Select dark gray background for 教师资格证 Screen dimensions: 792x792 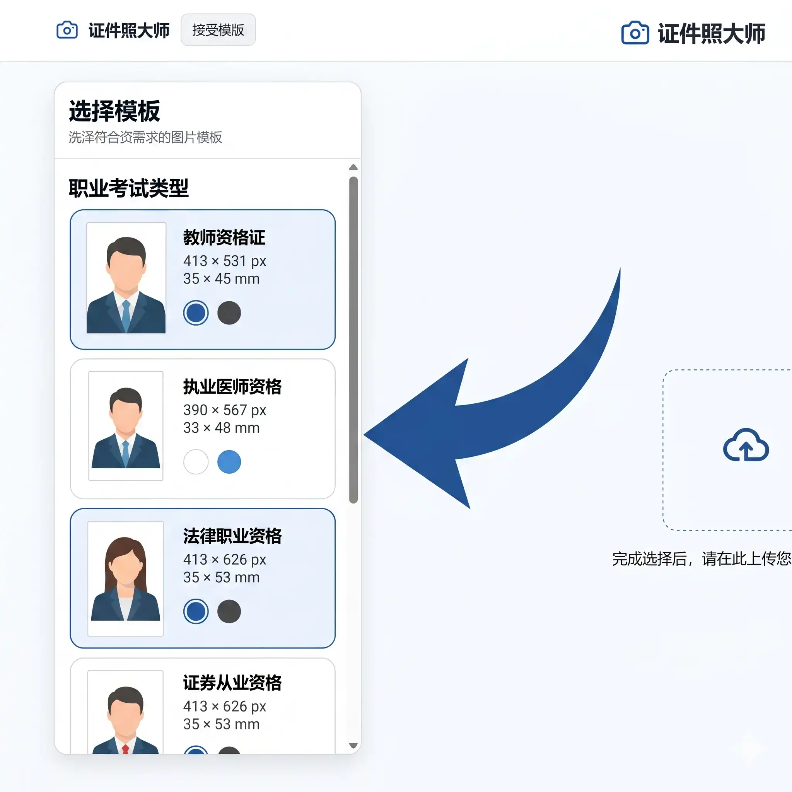pyautogui.click(x=229, y=313)
